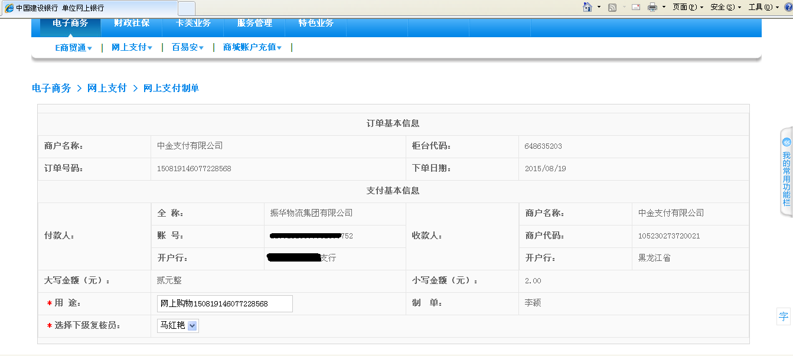This screenshot has height=356, width=793.
Task: Click the payer name 振华物流集团有限公司
Action: click(311, 213)
